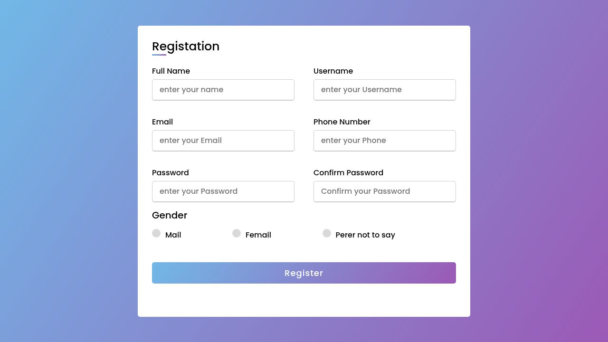Screen dimensions: 608x342
Task: Click the Registation heading
Action: [x=186, y=46]
